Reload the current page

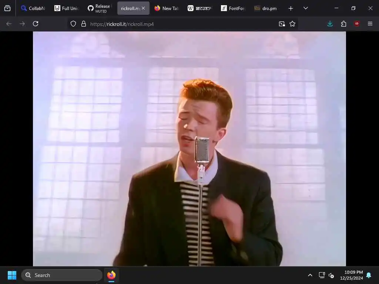tap(36, 24)
